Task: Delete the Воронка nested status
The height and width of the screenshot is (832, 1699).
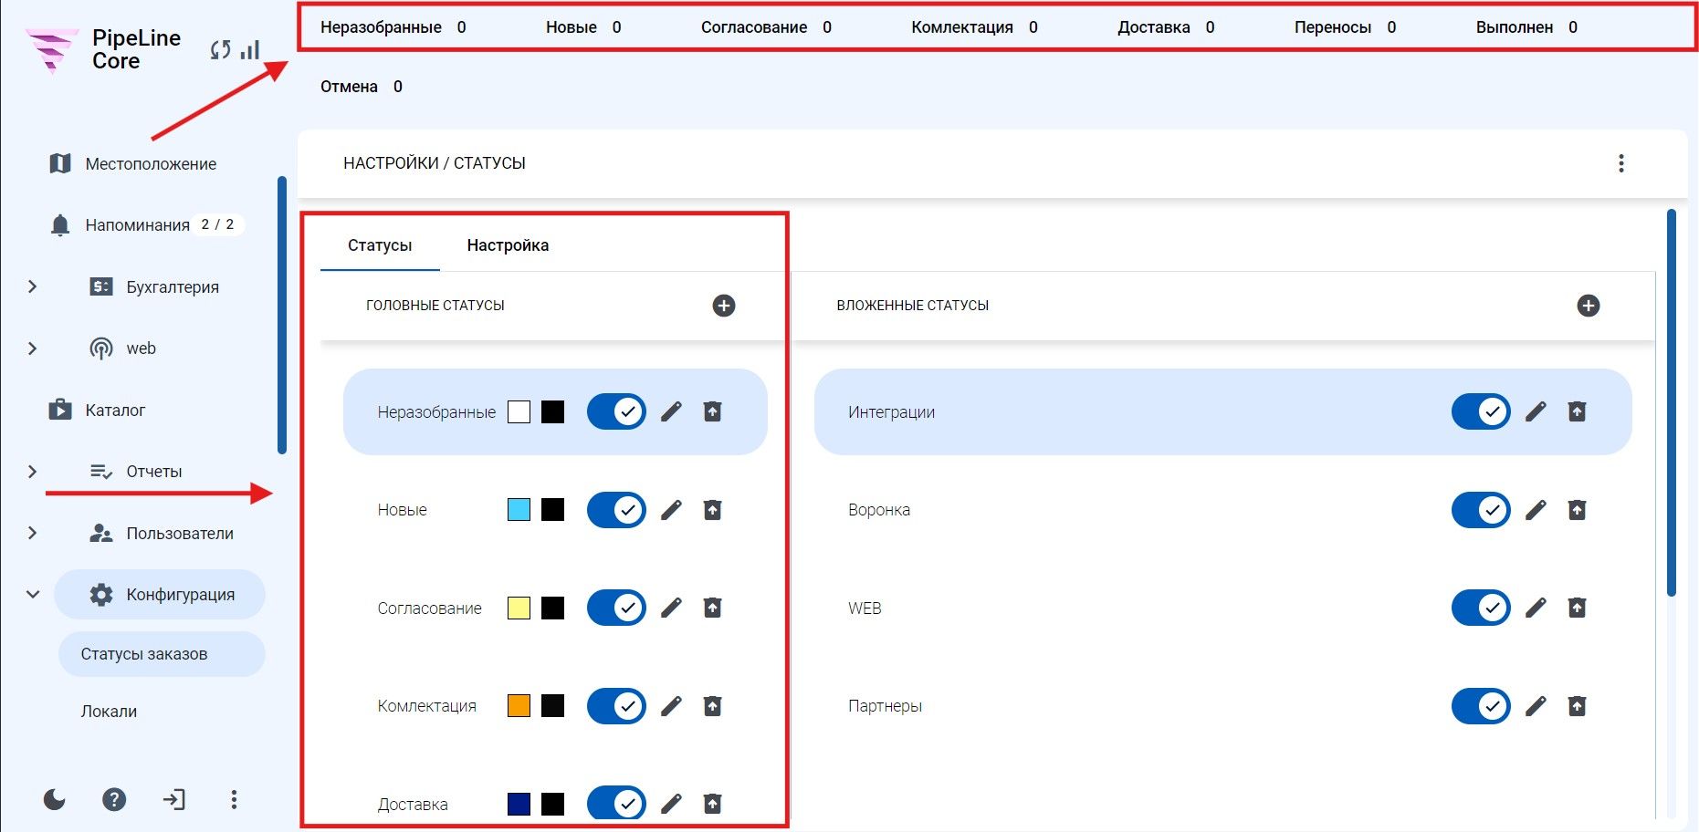Action: pyautogui.click(x=1577, y=510)
